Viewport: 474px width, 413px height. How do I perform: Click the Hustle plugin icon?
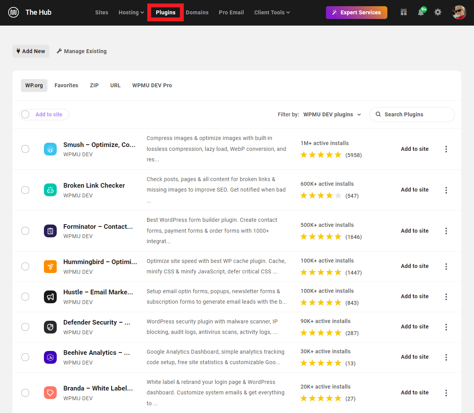51,297
